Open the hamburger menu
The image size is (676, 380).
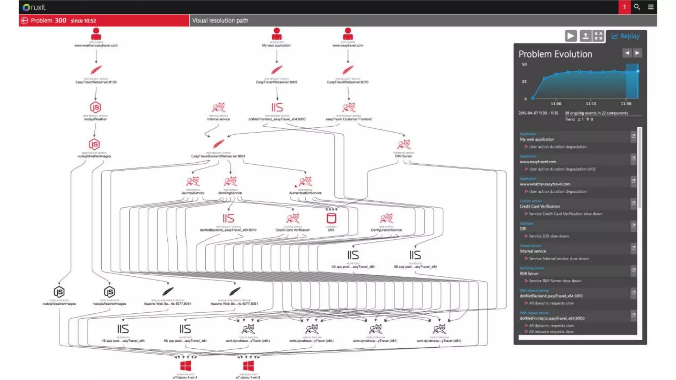pos(651,7)
